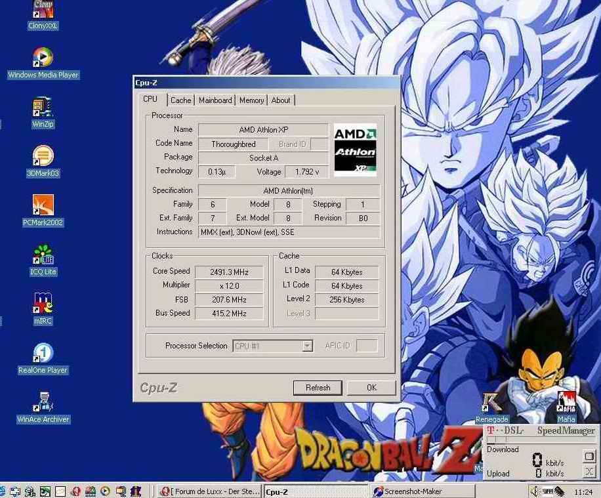Click the Name field AMD Athlon XP
Viewport: 601px width, 498px height.
263,130
